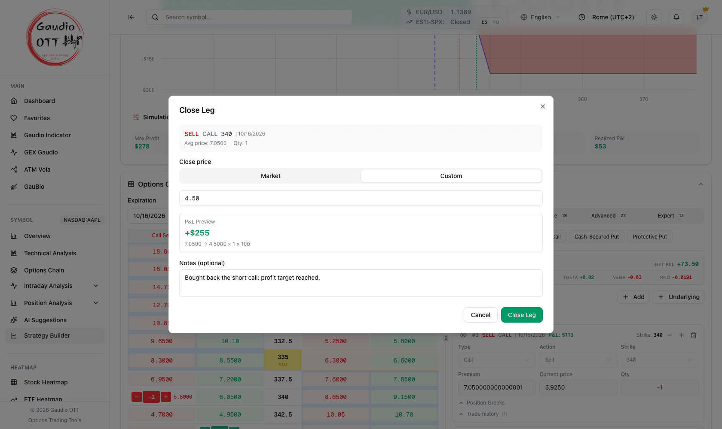Toggle visibility eye of leg #3
722x429 pixels.
pos(463,335)
